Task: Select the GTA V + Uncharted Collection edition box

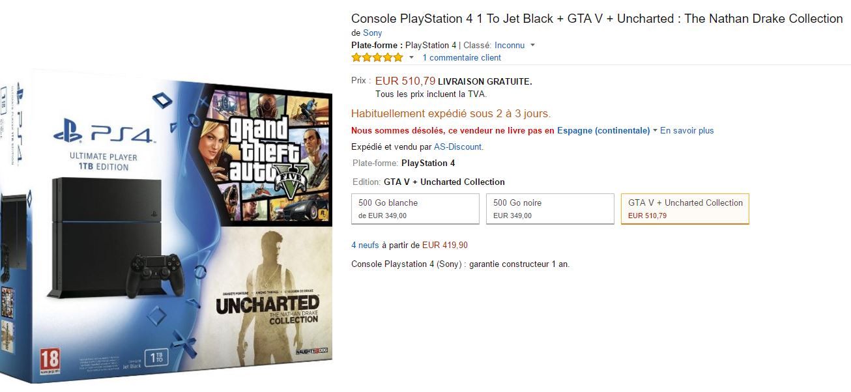Action: 685,208
